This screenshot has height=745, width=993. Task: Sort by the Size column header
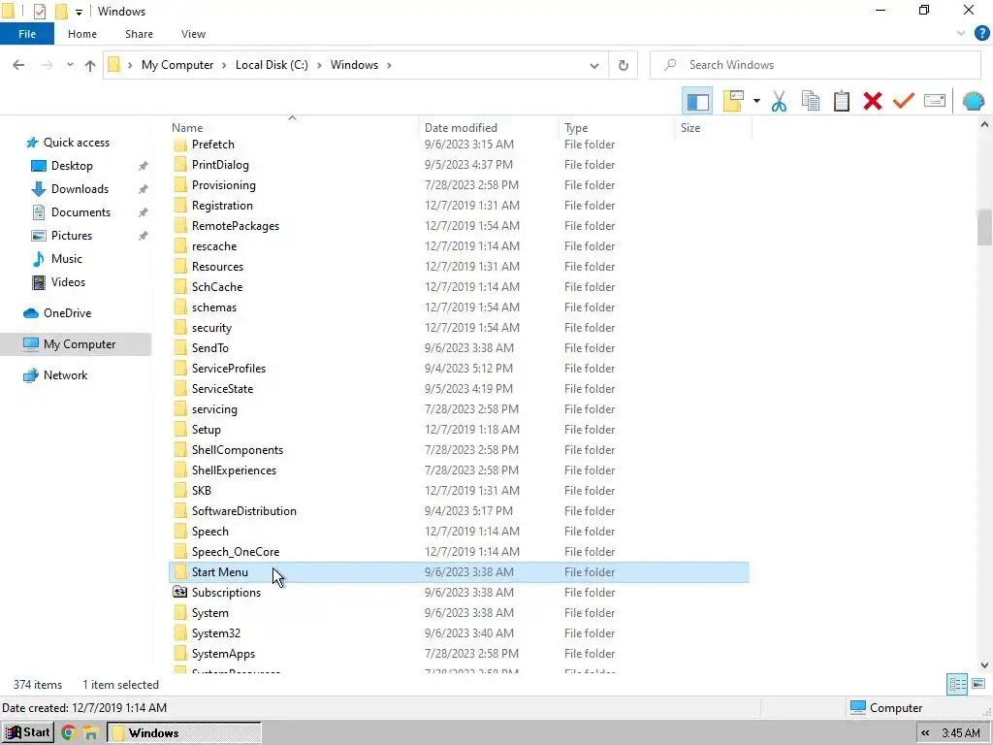pos(713,127)
